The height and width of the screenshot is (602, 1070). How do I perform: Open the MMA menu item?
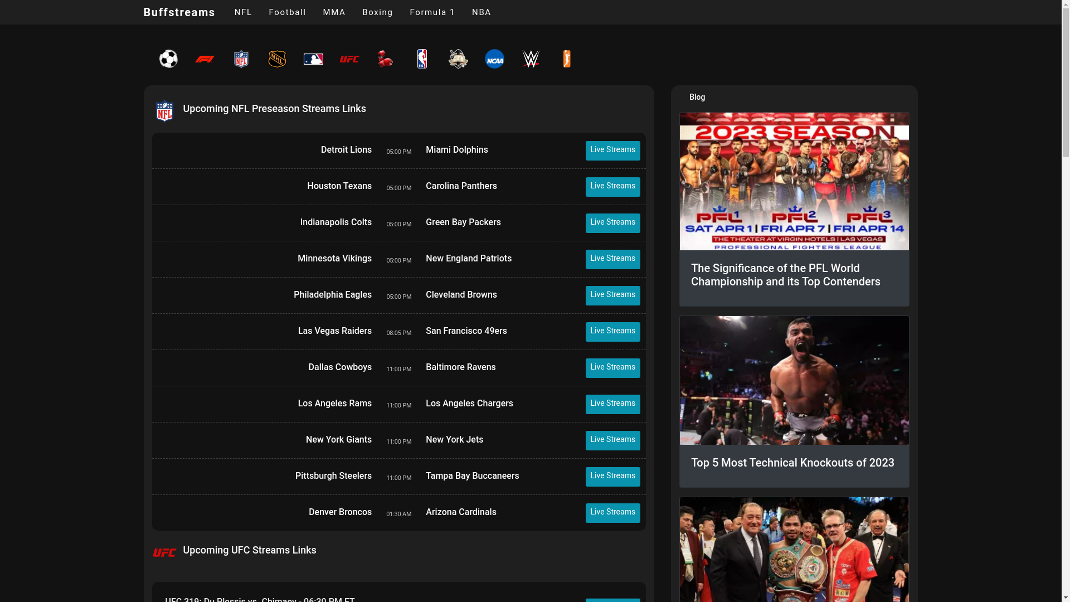334,12
